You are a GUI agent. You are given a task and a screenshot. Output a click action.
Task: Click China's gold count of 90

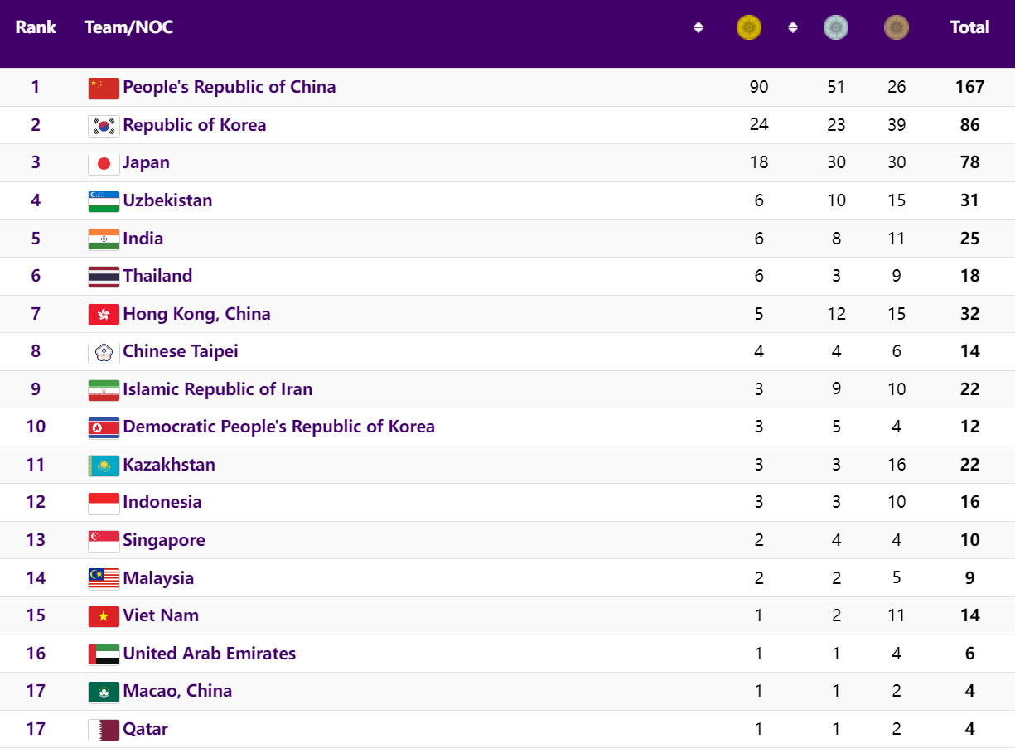tap(759, 87)
